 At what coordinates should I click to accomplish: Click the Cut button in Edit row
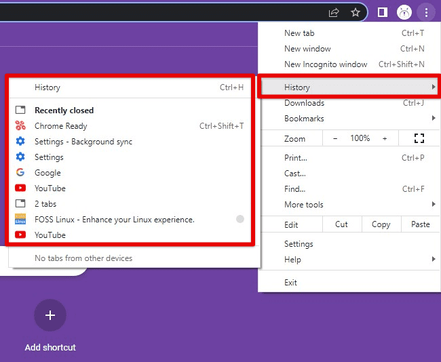[342, 224]
